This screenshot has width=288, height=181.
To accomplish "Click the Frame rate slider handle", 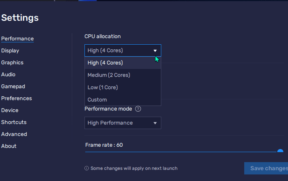I will tap(280, 151).
